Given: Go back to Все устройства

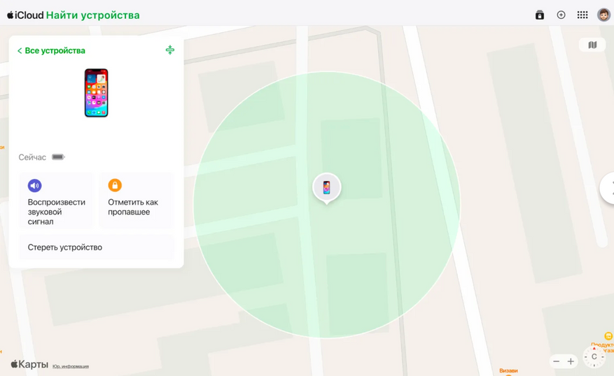Looking at the screenshot, I should (51, 50).
